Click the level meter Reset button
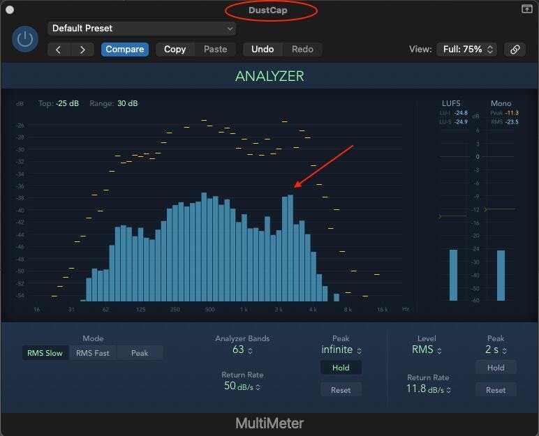This screenshot has width=539, height=436. click(496, 390)
